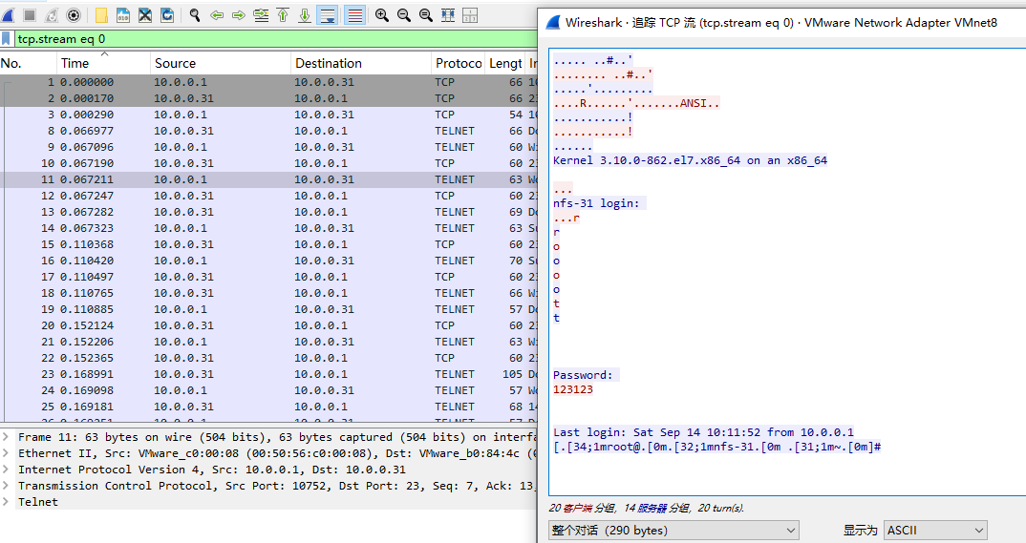This screenshot has height=543, width=1026.
Task: Click the 'Last login: Sat Sep 14' line
Action: pos(703,432)
